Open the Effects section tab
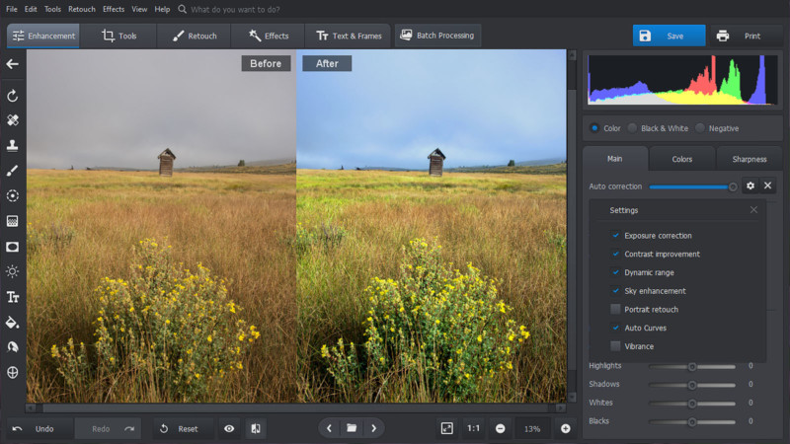790x444 pixels. coord(269,36)
